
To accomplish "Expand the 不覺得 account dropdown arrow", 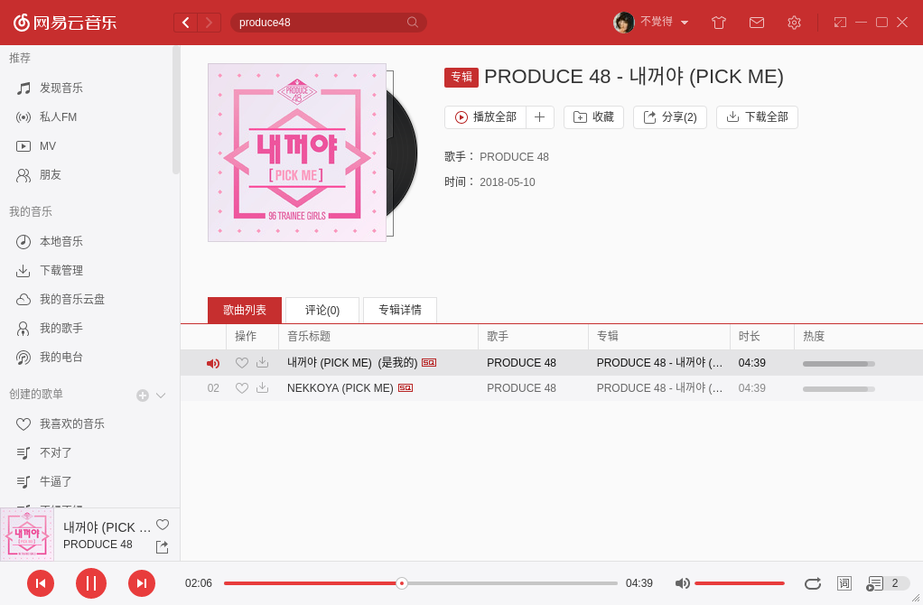I will (x=685, y=23).
